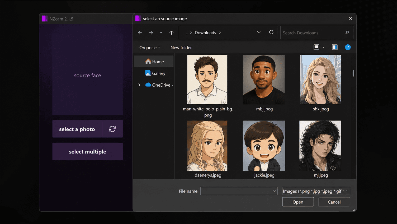
Task: Click the jackie.jpeg file name label
Action: tap(264, 175)
